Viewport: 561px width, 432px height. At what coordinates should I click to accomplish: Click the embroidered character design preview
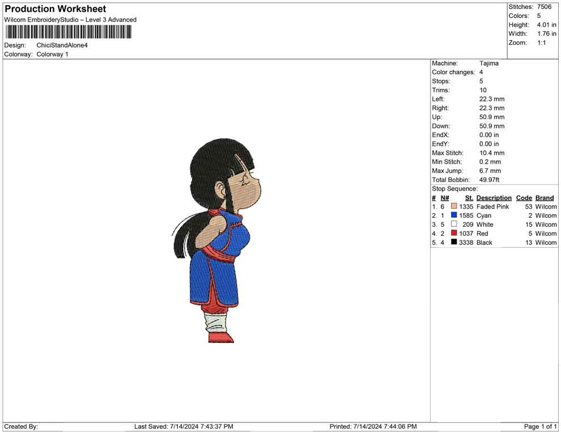pyautogui.click(x=217, y=240)
